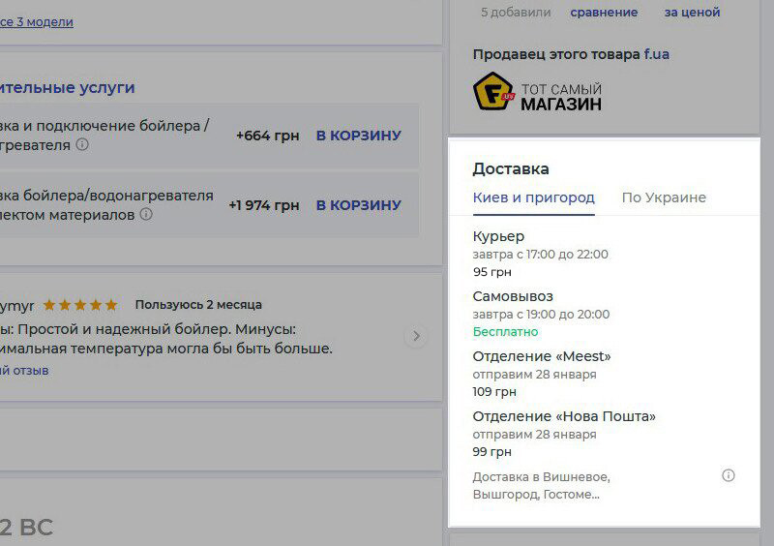The image size is (774, 546).
Task: Open the F.ua store logo
Action: pyautogui.click(x=537, y=91)
